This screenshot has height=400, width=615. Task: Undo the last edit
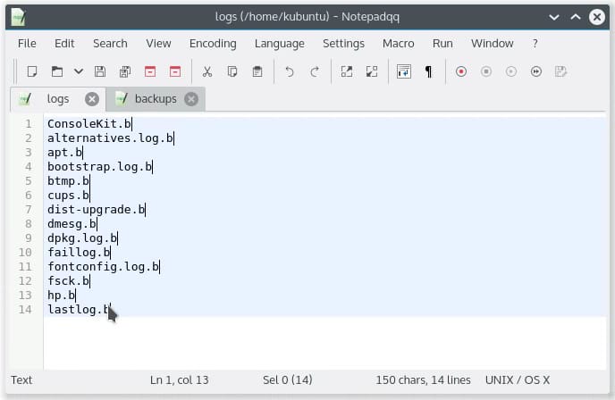(x=290, y=71)
